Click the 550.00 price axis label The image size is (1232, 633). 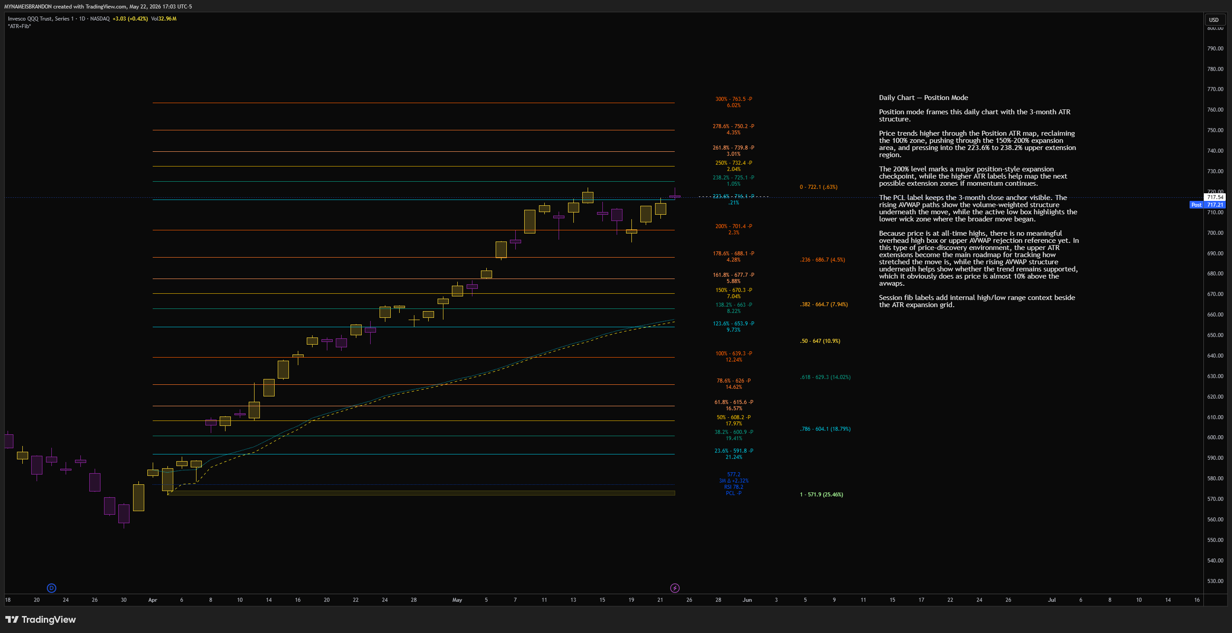(x=1215, y=540)
